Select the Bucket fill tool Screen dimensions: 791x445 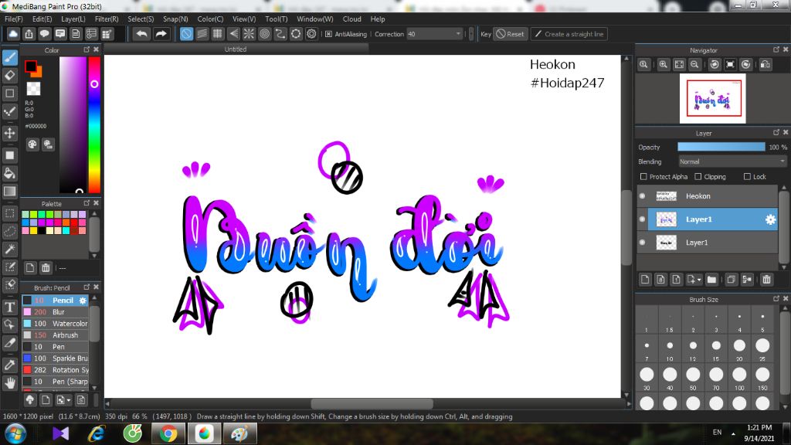pyautogui.click(x=9, y=173)
